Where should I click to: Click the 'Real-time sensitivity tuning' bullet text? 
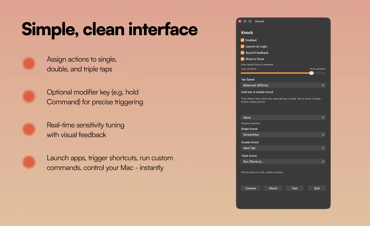click(x=86, y=130)
